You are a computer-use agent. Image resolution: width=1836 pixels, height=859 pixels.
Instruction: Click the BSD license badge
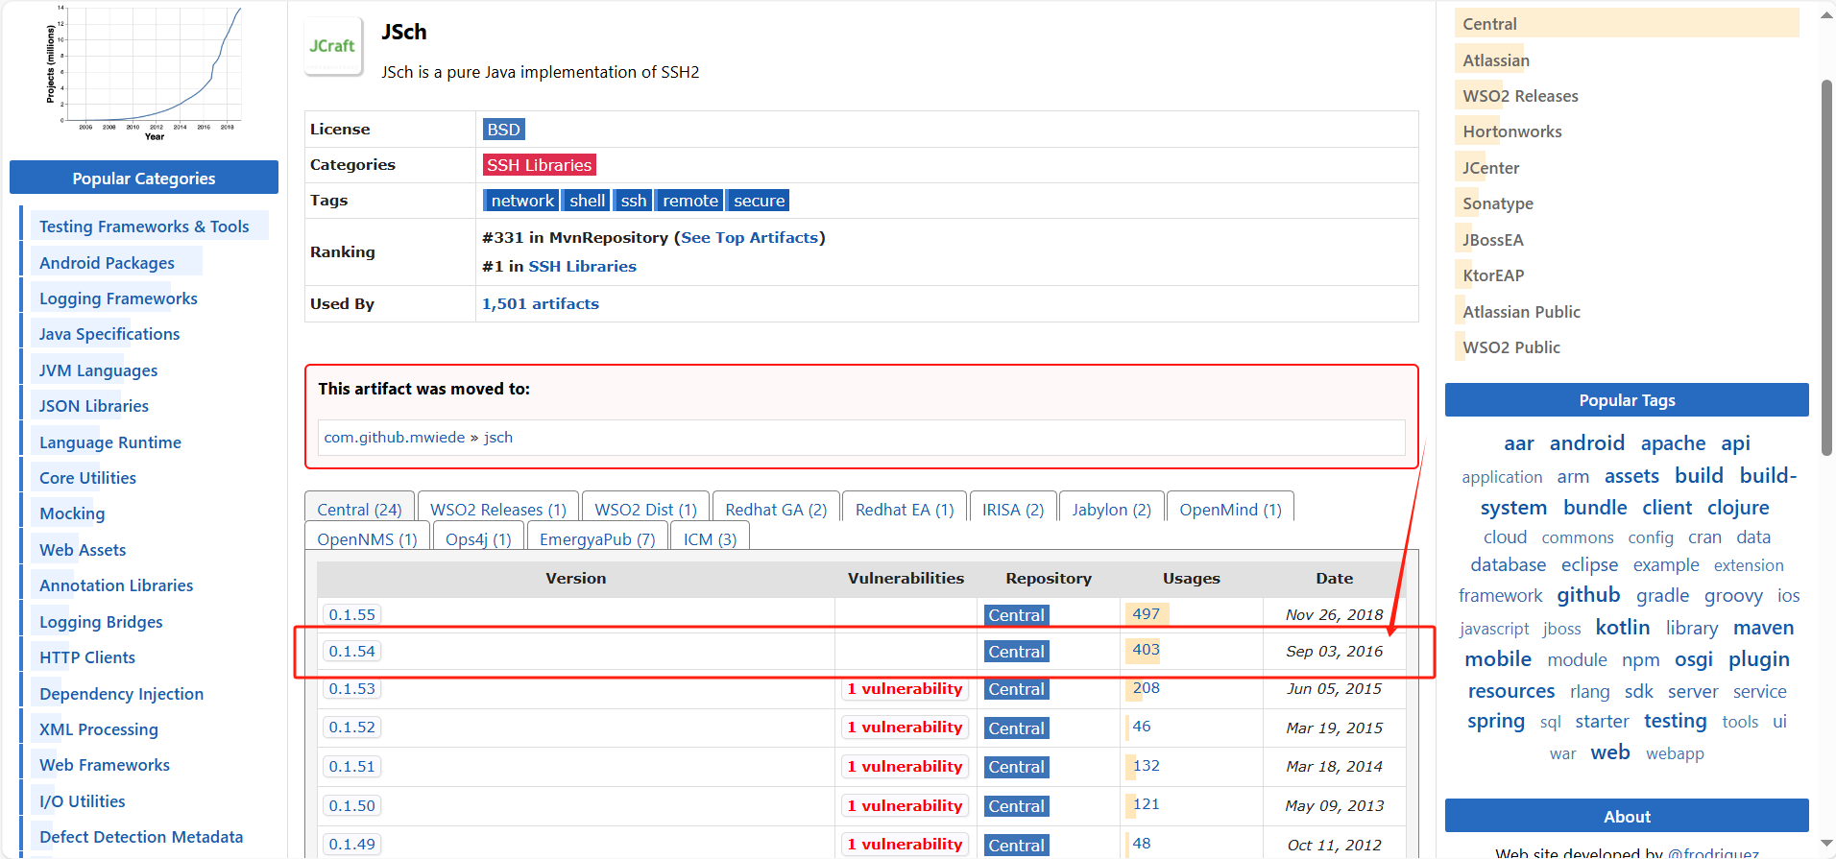[x=503, y=130]
